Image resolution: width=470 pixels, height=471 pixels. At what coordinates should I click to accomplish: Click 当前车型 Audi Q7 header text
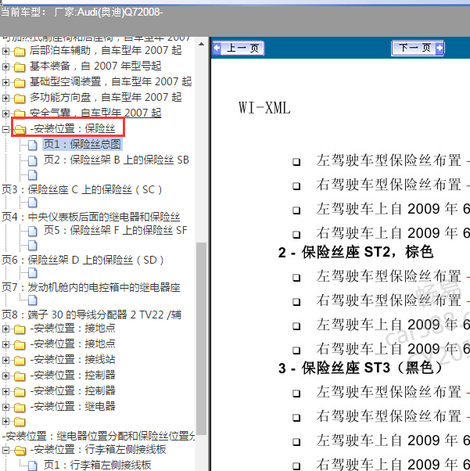[x=81, y=12]
